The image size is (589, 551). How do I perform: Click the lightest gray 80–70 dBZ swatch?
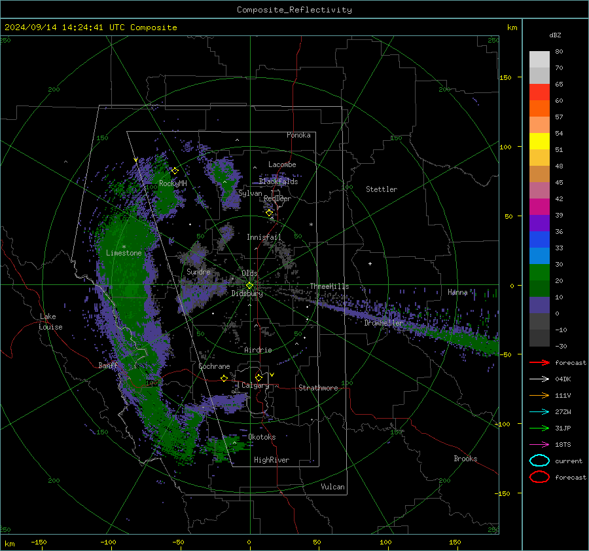coord(539,60)
